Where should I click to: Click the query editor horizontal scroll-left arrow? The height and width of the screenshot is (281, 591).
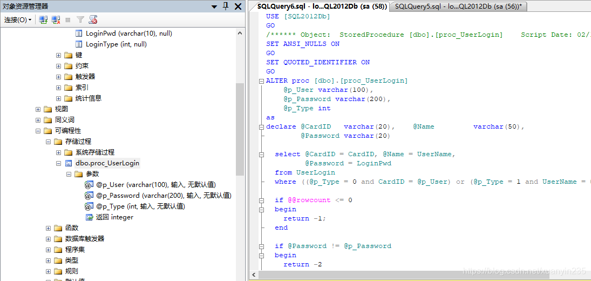click(254, 275)
